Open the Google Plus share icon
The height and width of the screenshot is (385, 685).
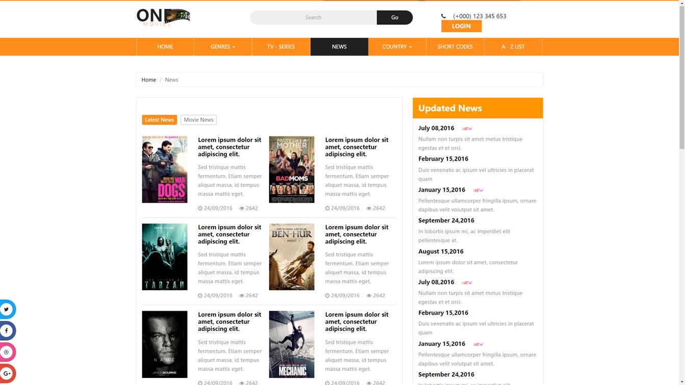click(7, 374)
